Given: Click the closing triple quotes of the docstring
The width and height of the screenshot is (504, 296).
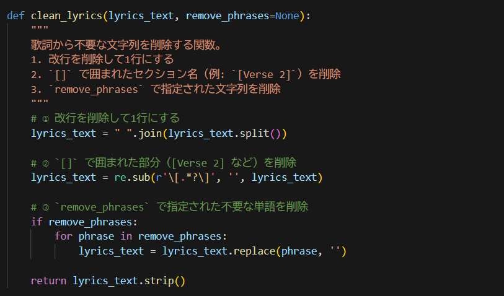Looking at the screenshot, I should point(40,103).
